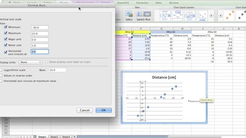This screenshot has width=246, height=138.
Task: Click the logarithmic Base field
Action: point(57,70)
